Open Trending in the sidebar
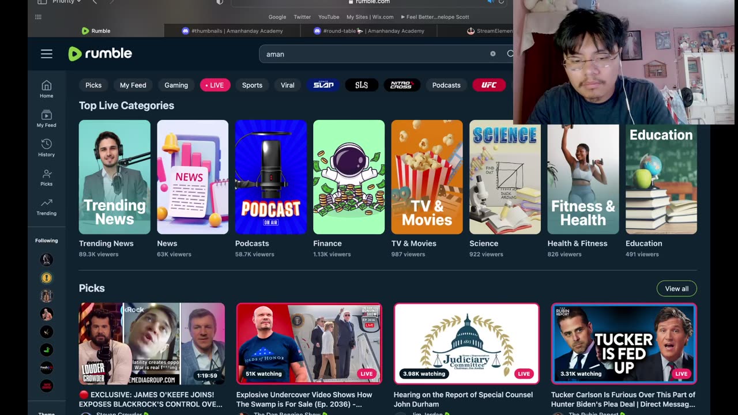The image size is (738, 415). click(x=47, y=207)
